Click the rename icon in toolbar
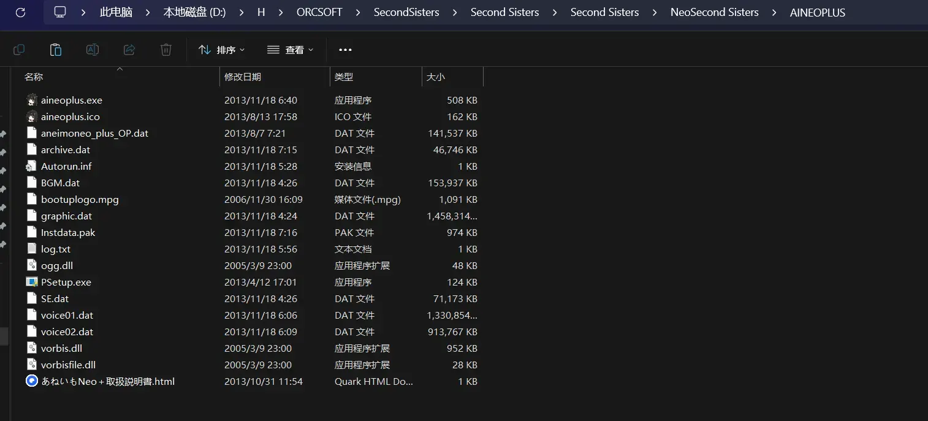The height and width of the screenshot is (421, 928). tap(93, 50)
